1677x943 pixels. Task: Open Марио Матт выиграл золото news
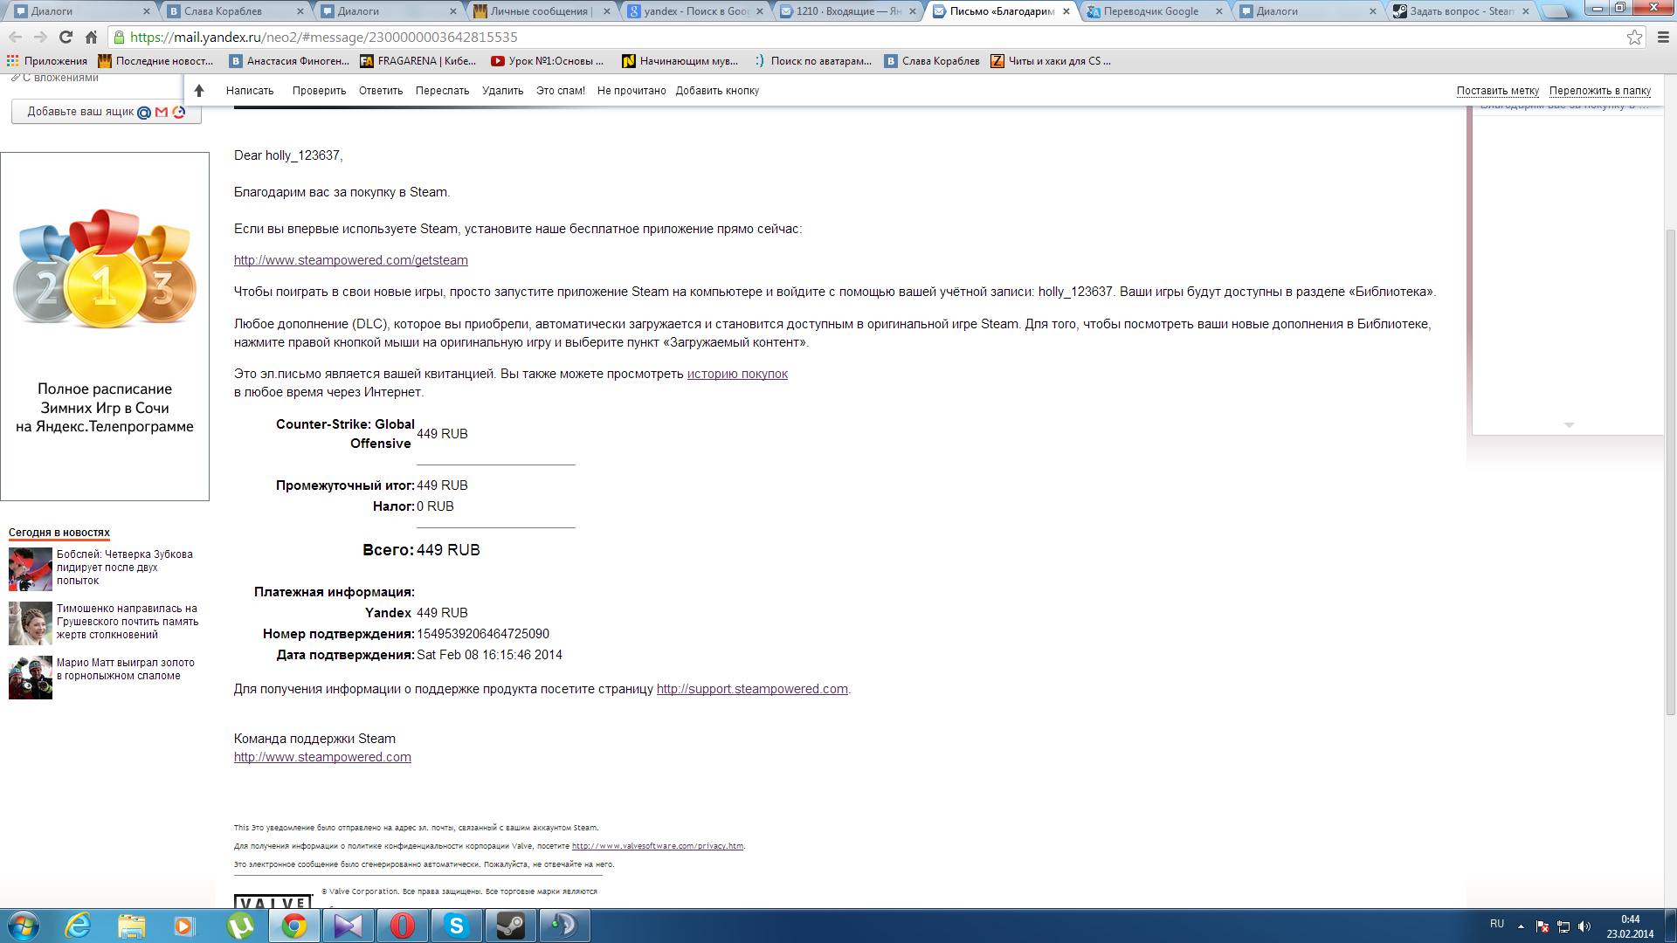click(x=126, y=669)
